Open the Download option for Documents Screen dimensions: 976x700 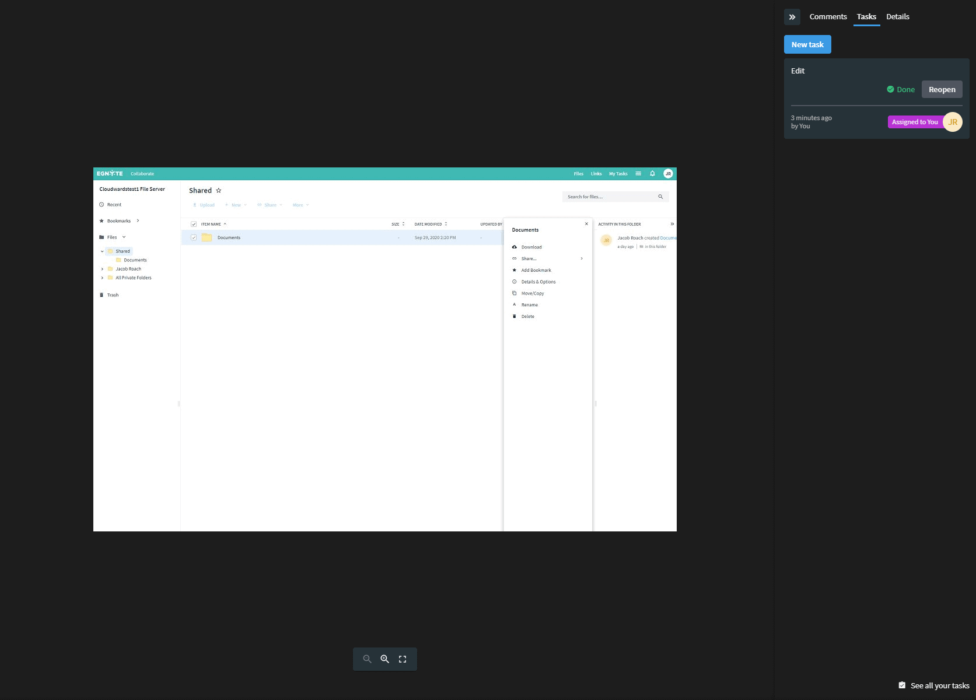tap(531, 247)
